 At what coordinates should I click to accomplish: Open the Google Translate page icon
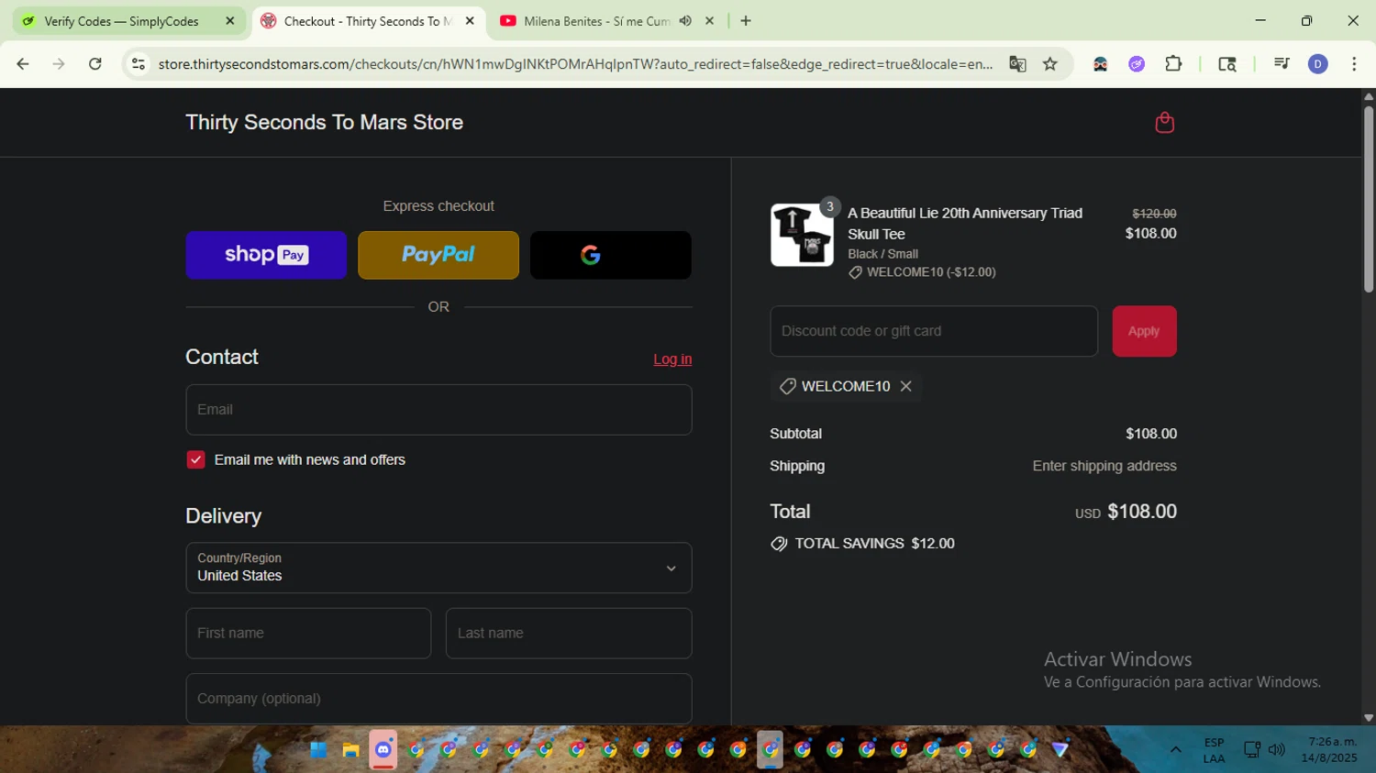1017,64
